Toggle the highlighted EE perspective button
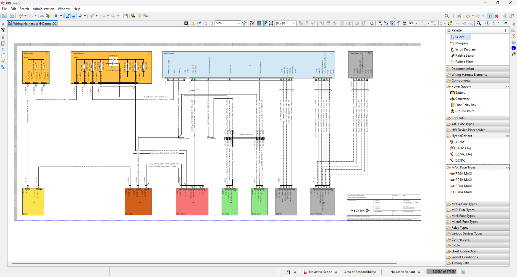Image resolution: width=517 pixels, height=277 pixels. pyautogui.click(x=491, y=16)
